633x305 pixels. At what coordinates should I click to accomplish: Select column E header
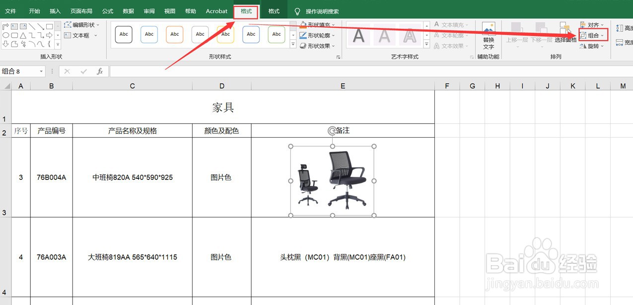(343, 86)
